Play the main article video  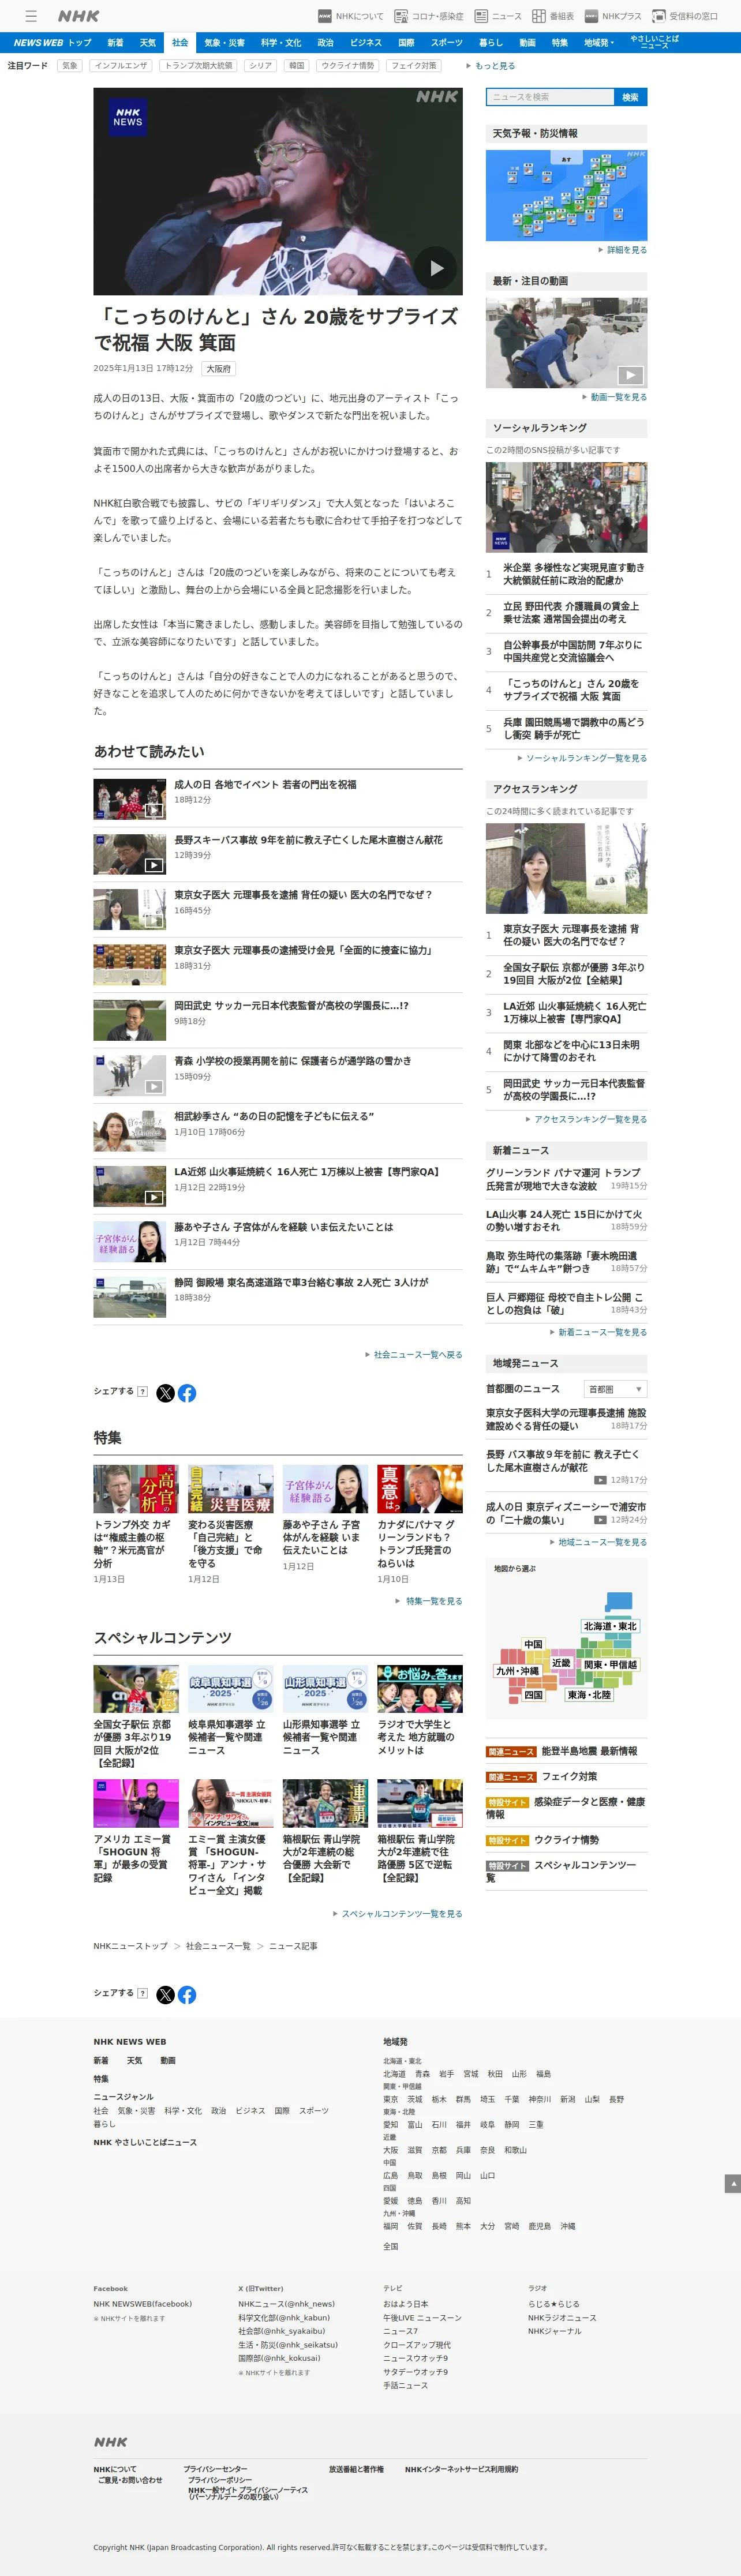[436, 268]
